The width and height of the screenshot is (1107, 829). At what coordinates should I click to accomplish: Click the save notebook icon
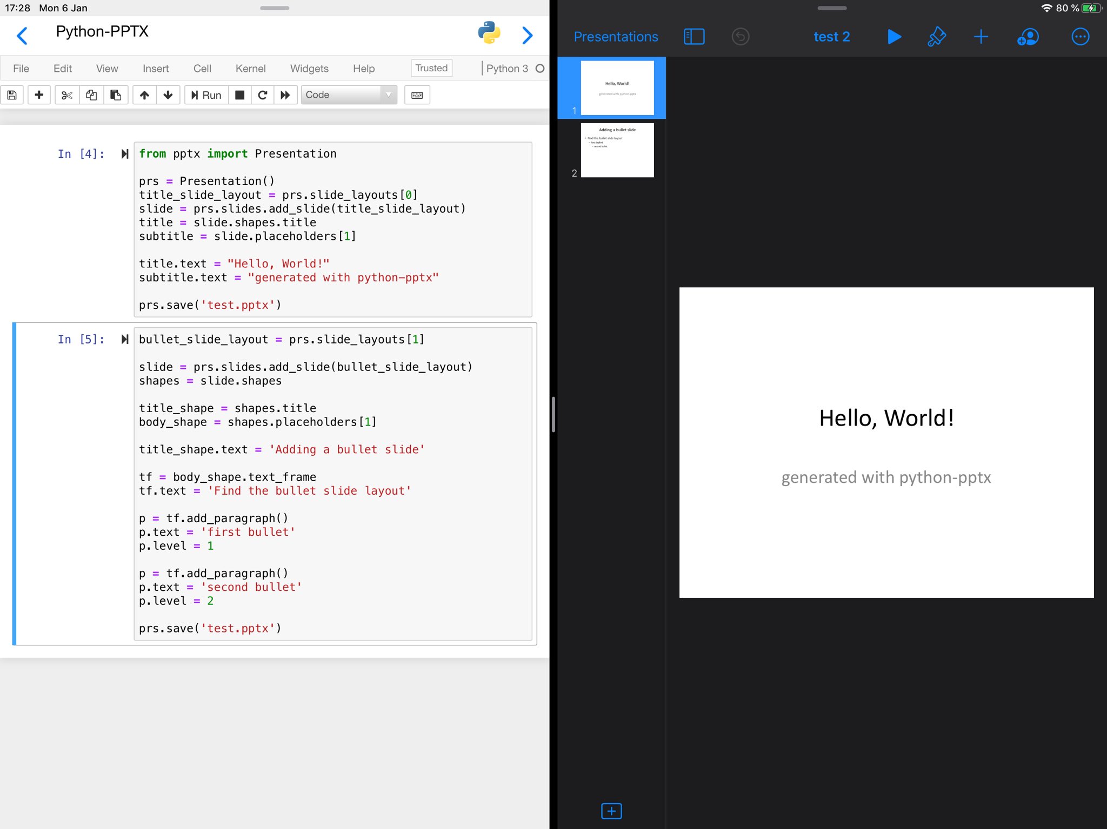tap(12, 95)
